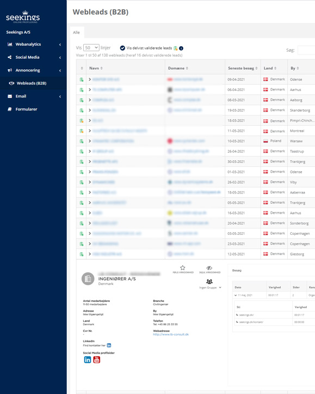Click lead status icon in 20-04-2021 Sonderborg row
315x394 pixels.
(82, 223)
